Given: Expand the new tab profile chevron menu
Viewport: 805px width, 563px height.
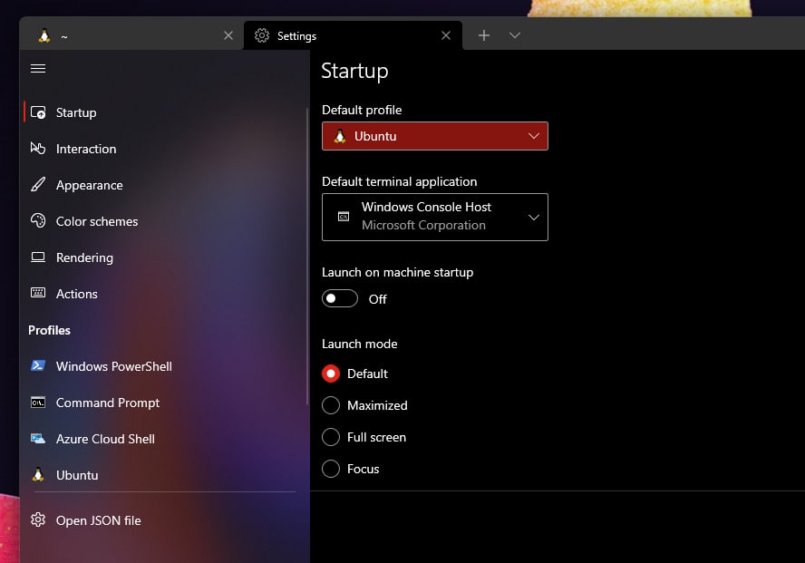Looking at the screenshot, I should pyautogui.click(x=514, y=35).
